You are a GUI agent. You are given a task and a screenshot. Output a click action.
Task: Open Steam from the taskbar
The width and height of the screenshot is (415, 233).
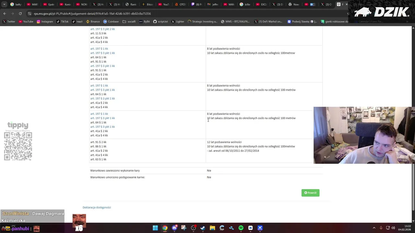coord(203,228)
